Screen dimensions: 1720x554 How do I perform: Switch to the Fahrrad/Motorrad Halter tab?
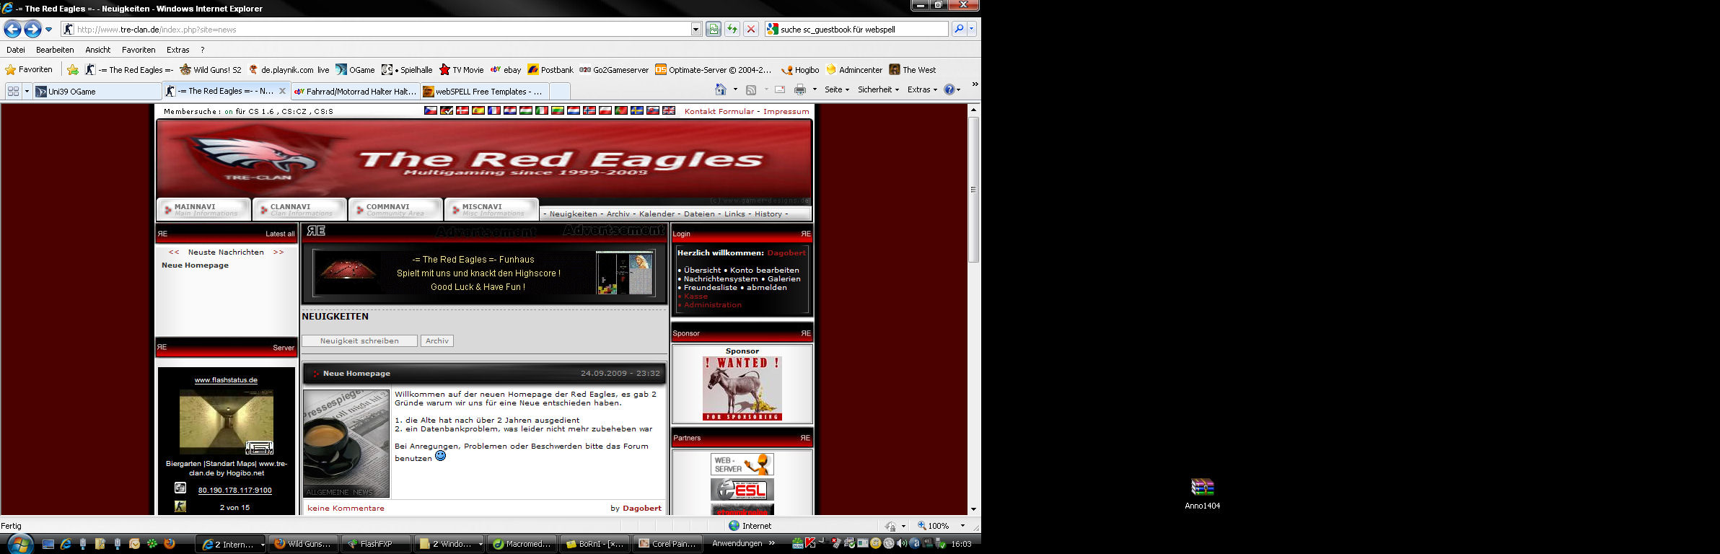356,91
